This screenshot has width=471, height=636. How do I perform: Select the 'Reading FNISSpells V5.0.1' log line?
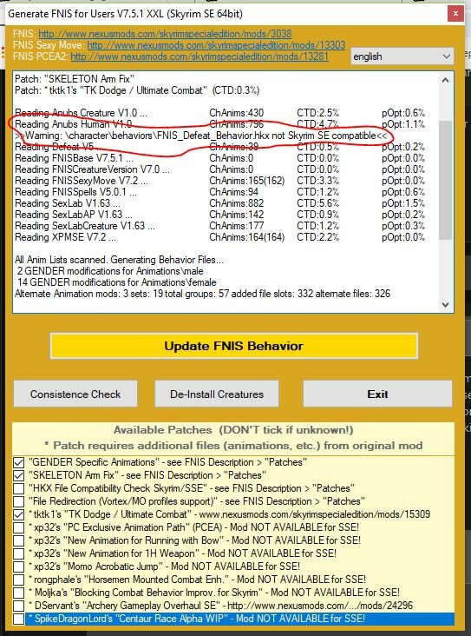tap(220, 192)
